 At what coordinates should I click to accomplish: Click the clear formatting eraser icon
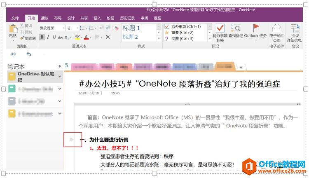(117, 28)
